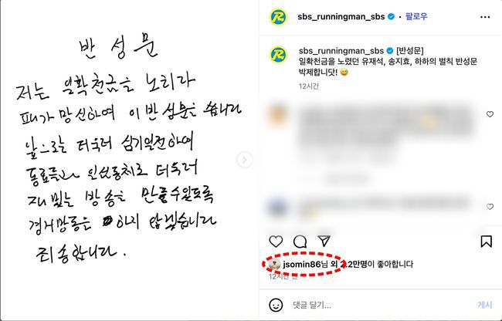
Task: Save the post with the bookmark icon
Action: pyautogui.click(x=486, y=242)
